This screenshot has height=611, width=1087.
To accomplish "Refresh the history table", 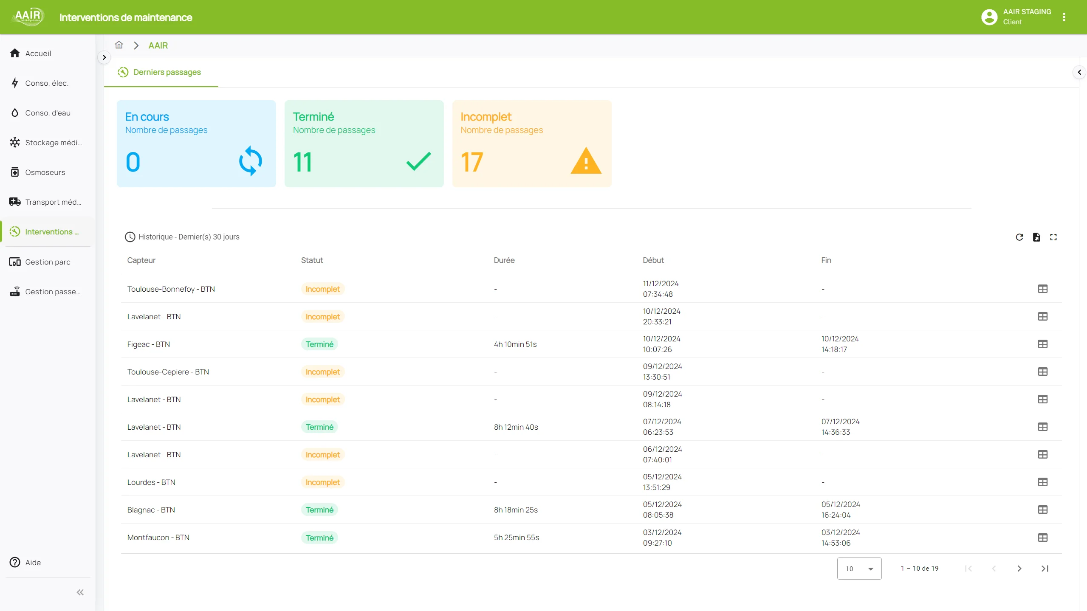I will pos(1019,237).
